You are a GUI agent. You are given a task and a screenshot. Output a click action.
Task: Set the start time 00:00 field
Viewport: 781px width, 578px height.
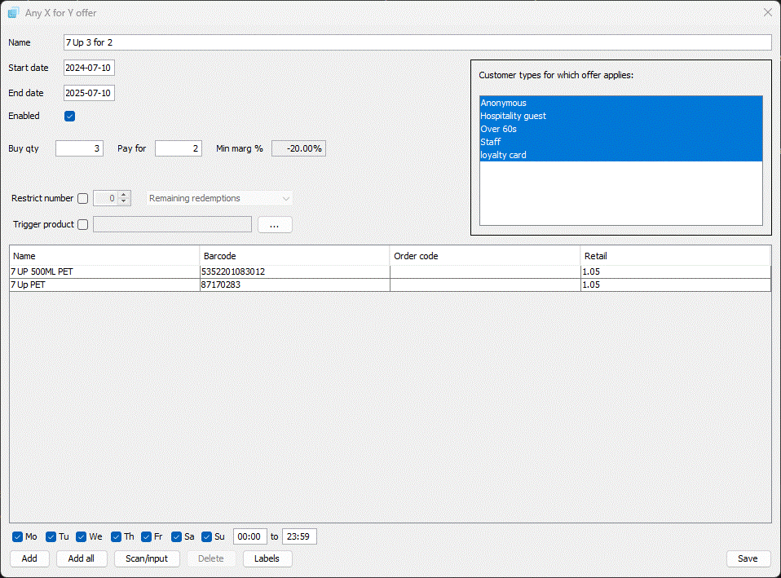click(x=249, y=536)
